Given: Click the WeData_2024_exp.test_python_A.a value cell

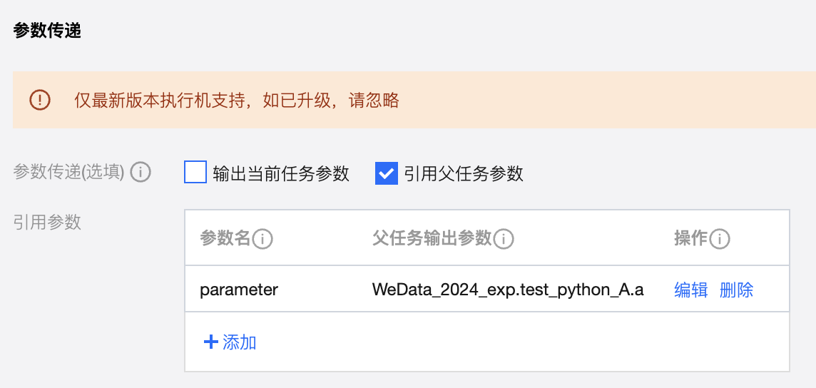Looking at the screenshot, I should [x=508, y=290].
